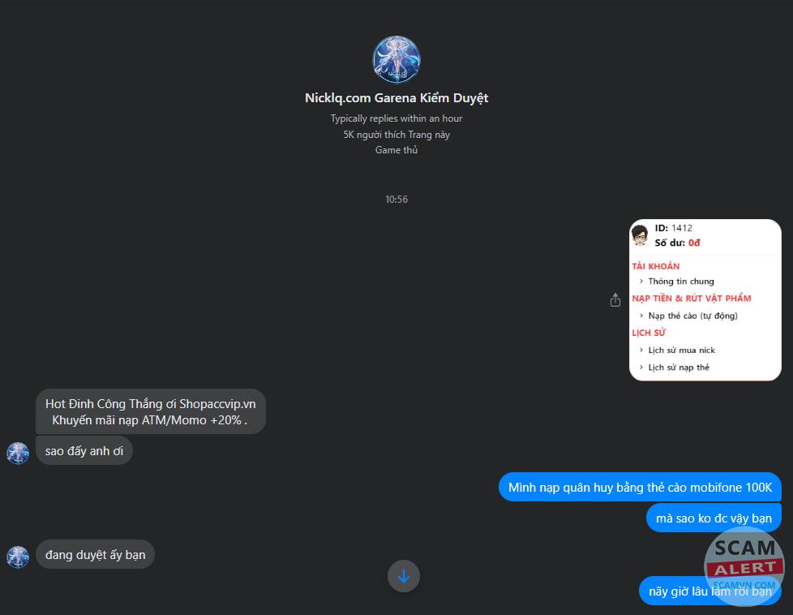Screen dimensions: 793x615
Task: Click the 'đang duyệt ấy bạn' reply bubble
Action: [x=95, y=554]
